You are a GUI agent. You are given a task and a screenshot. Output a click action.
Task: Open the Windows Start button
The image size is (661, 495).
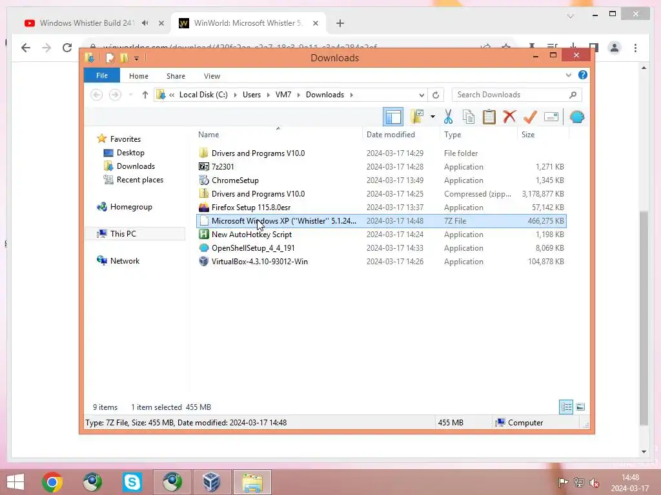[15, 482]
